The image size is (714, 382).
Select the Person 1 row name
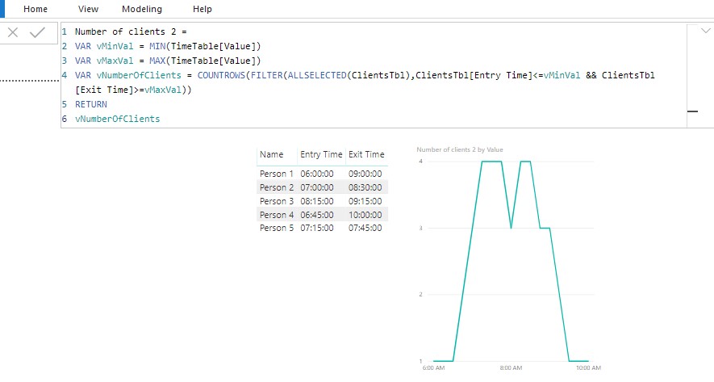click(x=277, y=174)
